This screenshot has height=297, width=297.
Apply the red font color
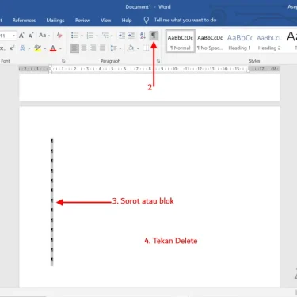pos(53,48)
